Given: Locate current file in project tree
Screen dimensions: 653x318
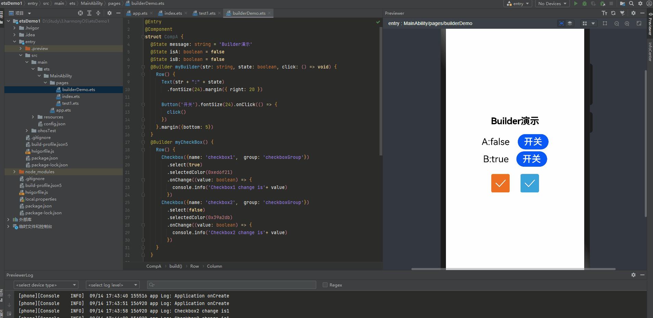Looking at the screenshot, I should (80, 13).
